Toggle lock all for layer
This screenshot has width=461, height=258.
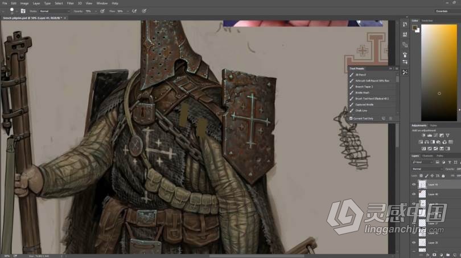point(443,176)
